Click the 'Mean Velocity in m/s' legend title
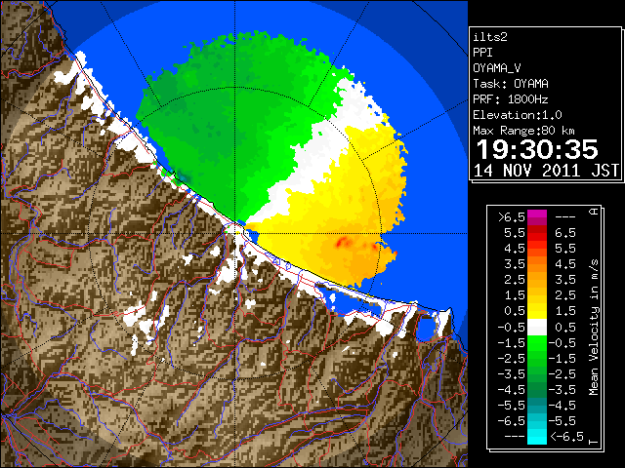 [594, 328]
